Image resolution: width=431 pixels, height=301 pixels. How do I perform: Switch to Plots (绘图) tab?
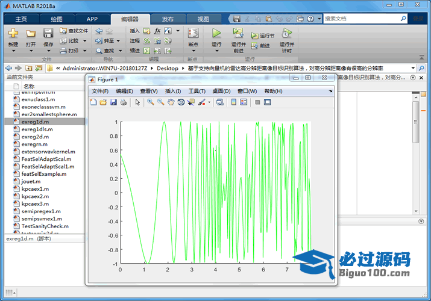click(x=57, y=19)
